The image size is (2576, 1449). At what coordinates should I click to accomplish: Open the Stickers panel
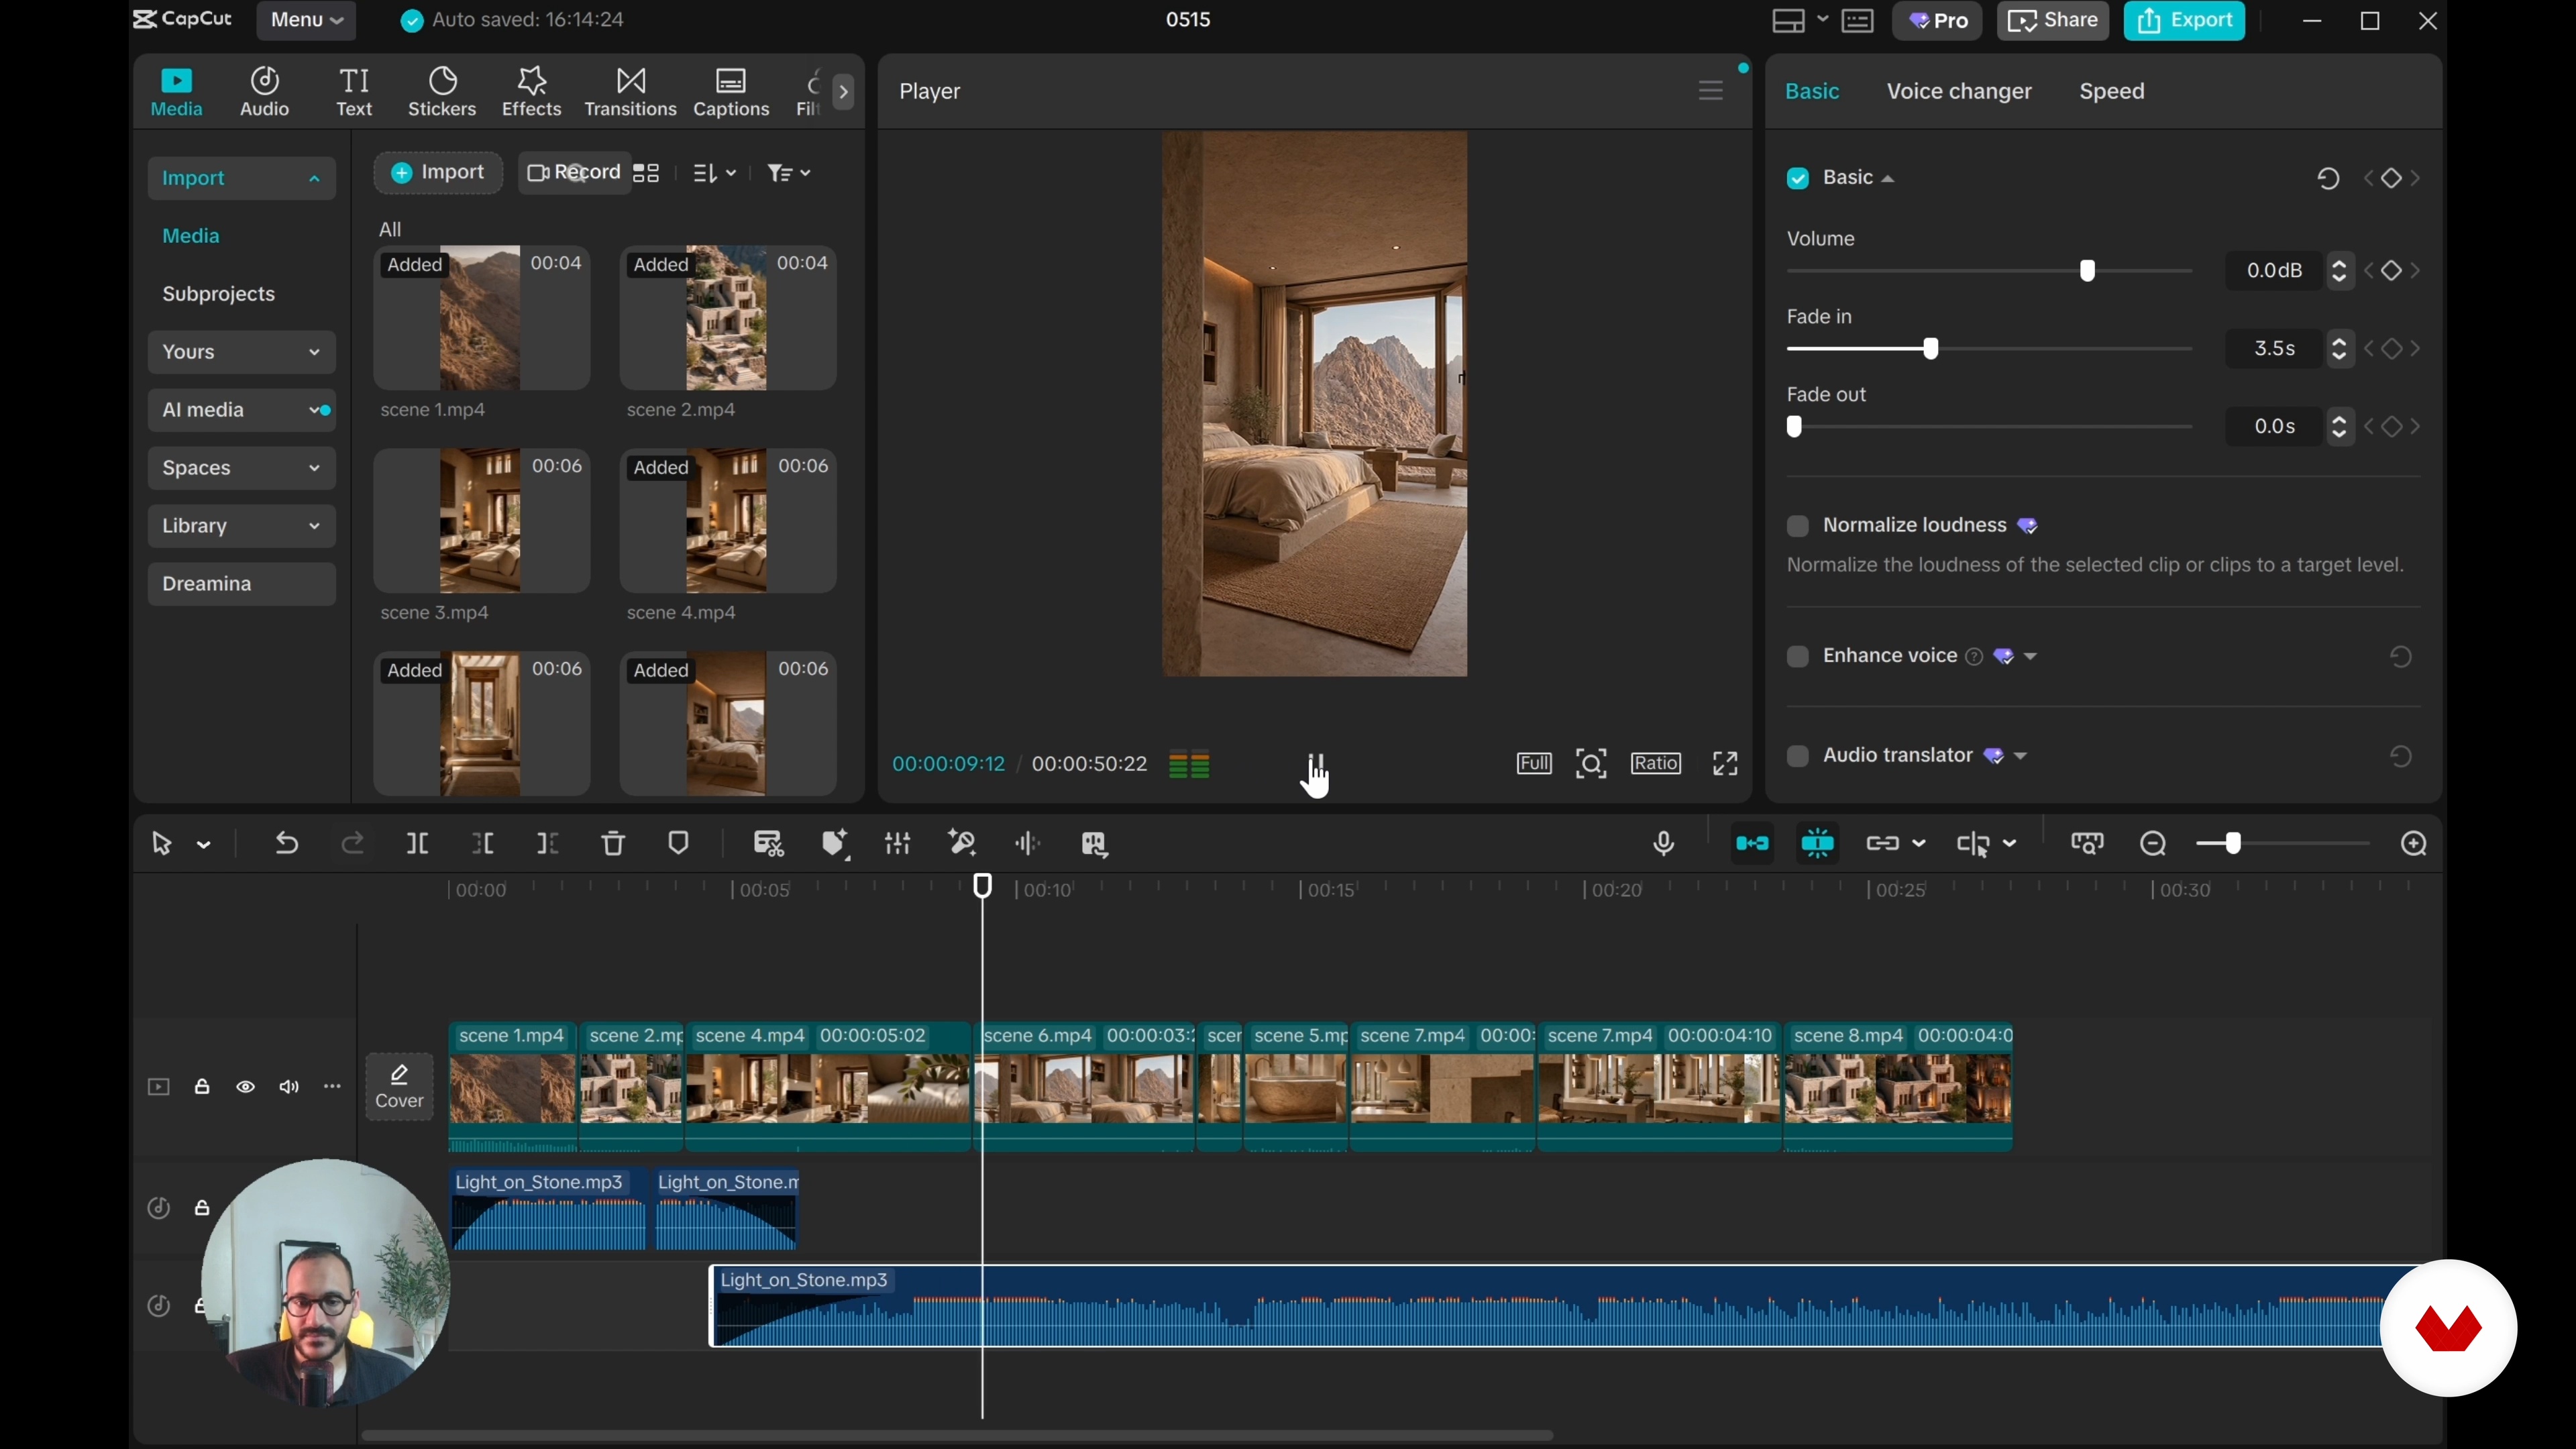[x=442, y=92]
